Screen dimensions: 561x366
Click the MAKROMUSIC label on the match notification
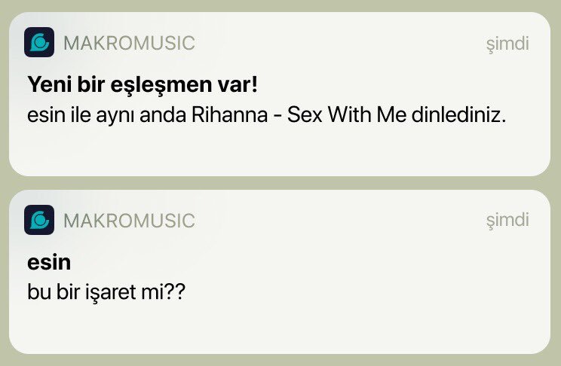point(129,44)
